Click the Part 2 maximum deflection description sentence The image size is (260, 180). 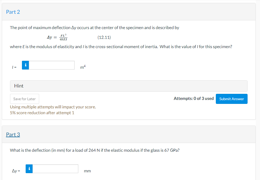click(94, 27)
